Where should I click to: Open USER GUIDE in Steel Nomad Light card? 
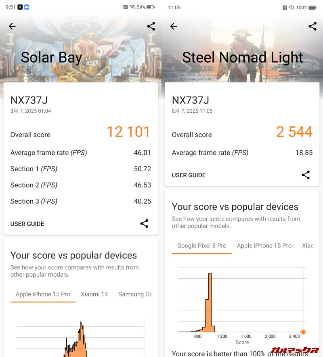point(189,175)
